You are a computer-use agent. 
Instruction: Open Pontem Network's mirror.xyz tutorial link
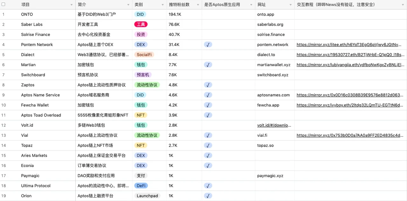[x=350, y=45]
